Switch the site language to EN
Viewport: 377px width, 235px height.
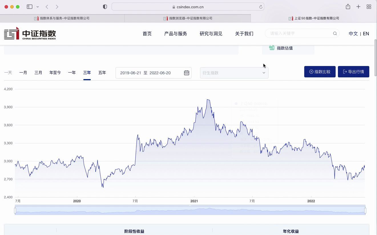click(366, 34)
